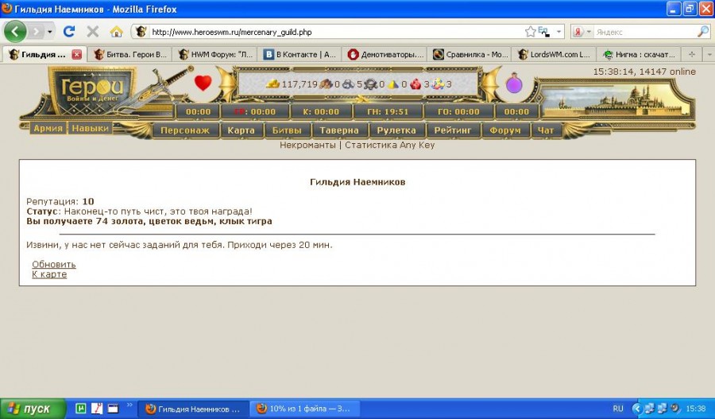Follow the К карте link
The height and width of the screenshot is (419, 715).
tap(49, 274)
